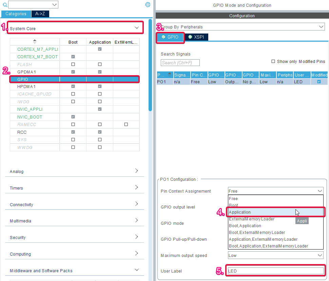Screen dimensions: 329x281
Task: Click green check icon on XSPI tab
Action: coord(190,37)
